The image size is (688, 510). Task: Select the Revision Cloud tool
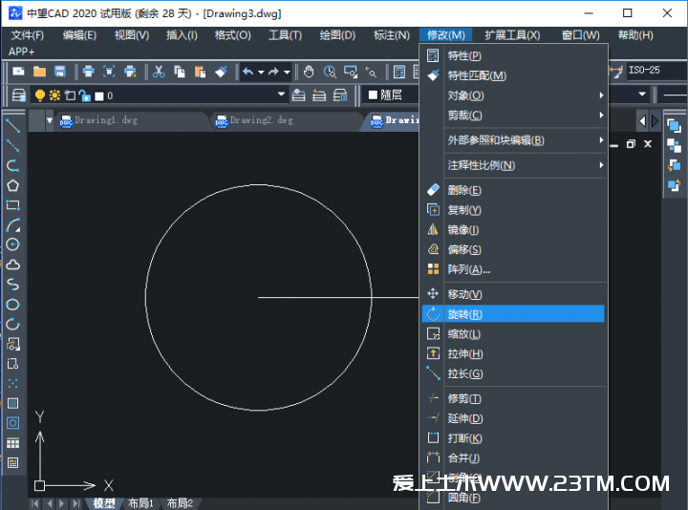tap(13, 265)
